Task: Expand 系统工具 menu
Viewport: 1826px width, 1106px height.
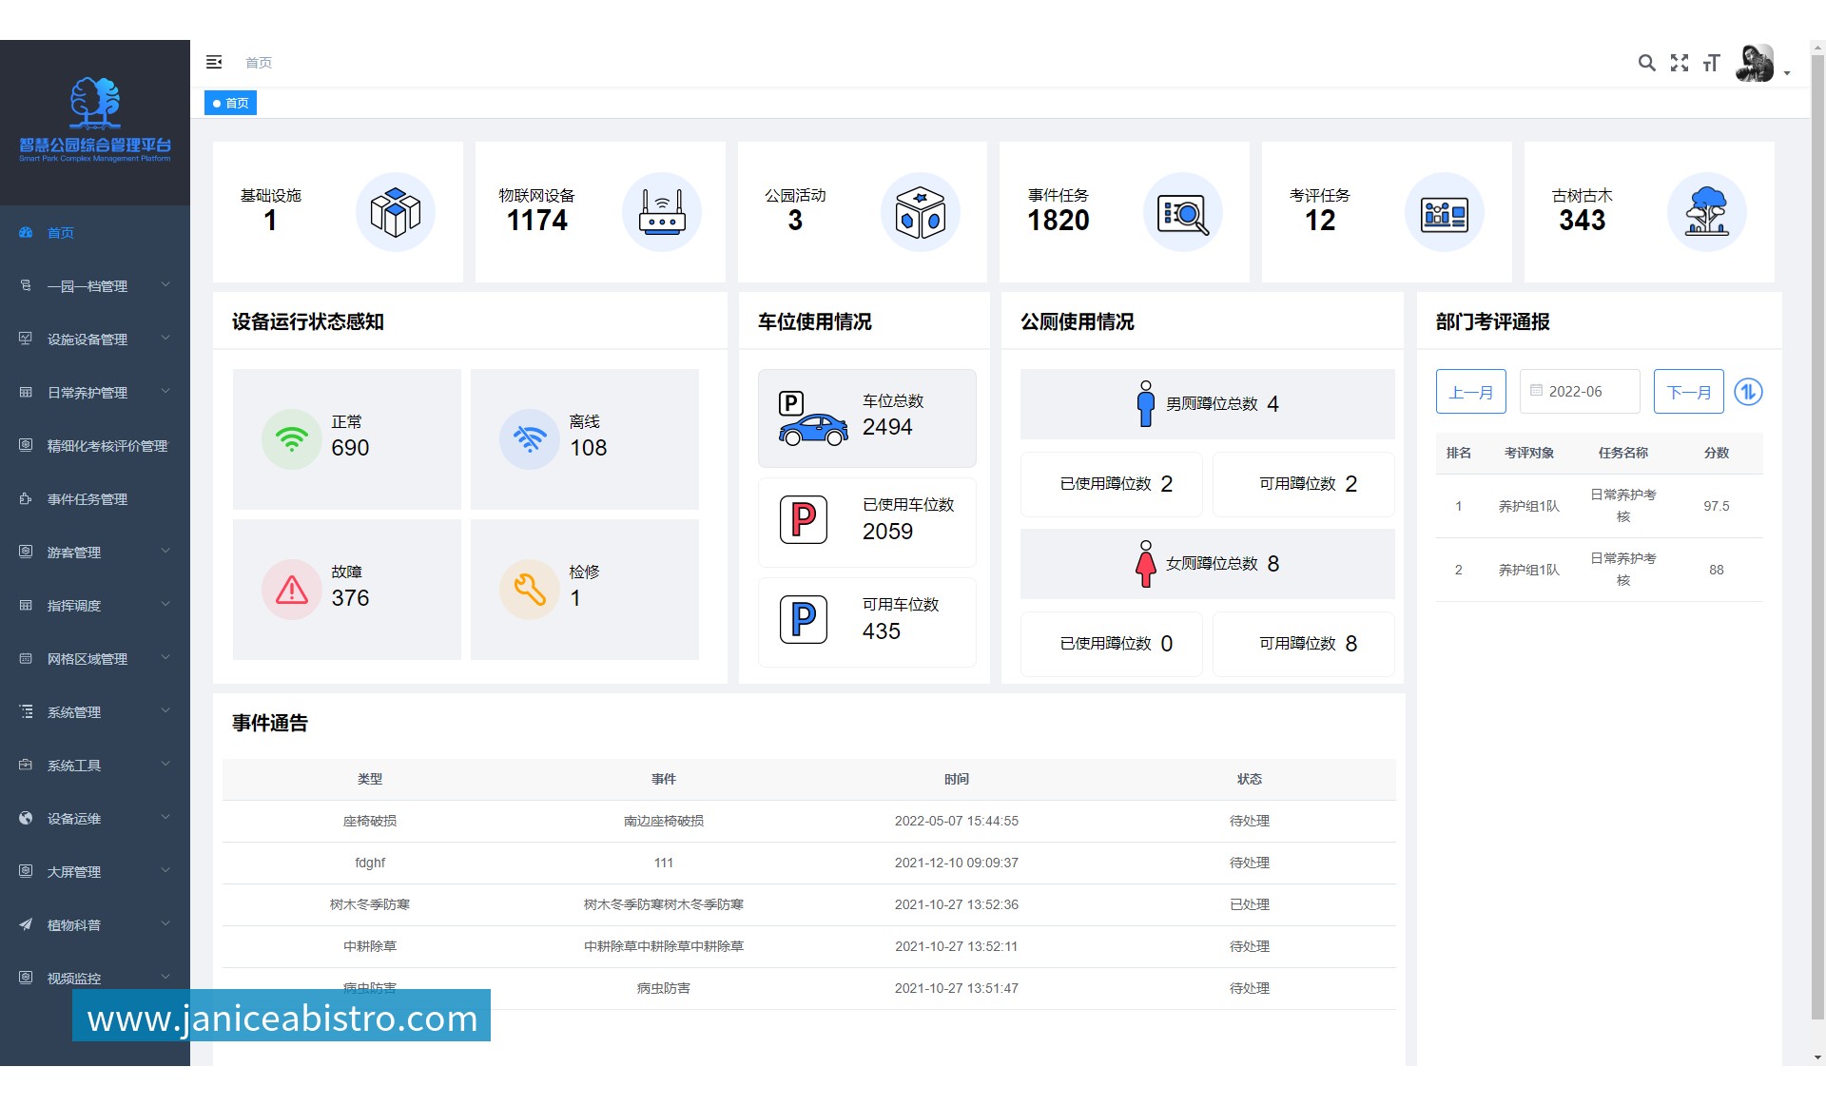Action: point(95,766)
